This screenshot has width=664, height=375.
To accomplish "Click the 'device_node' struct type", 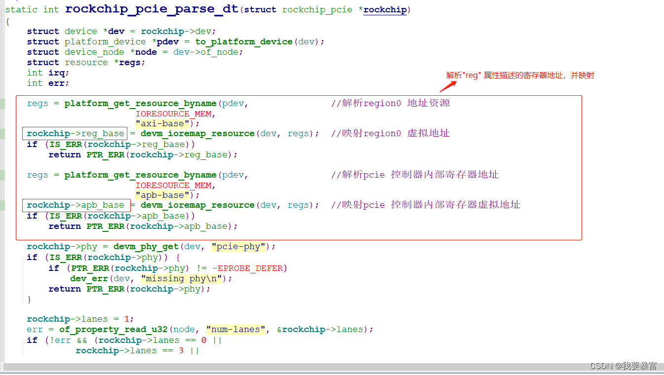I will click(x=94, y=52).
